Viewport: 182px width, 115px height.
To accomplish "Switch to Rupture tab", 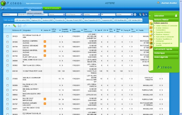I will (36, 20).
